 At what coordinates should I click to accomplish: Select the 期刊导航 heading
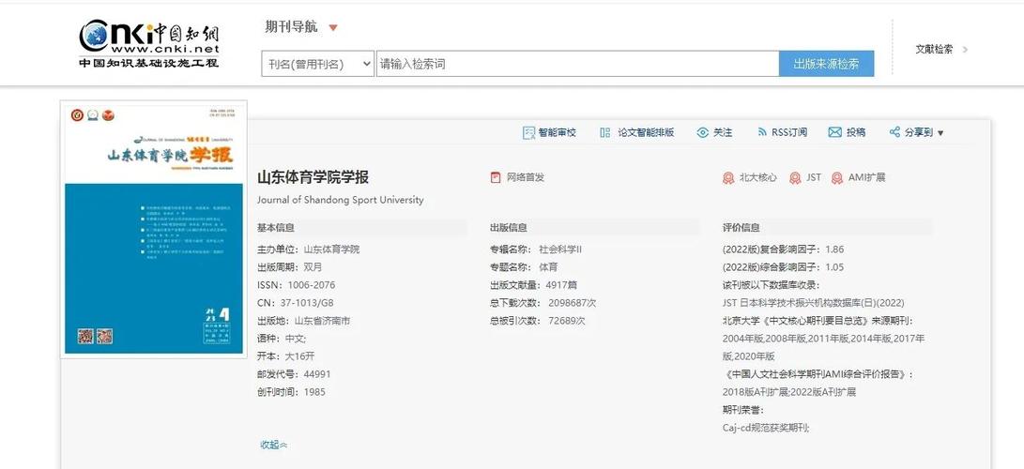(x=291, y=27)
